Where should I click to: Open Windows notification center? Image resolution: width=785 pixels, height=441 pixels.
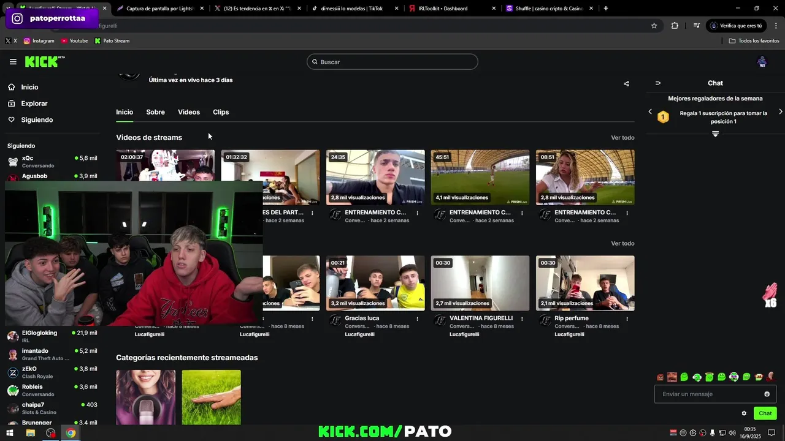(x=772, y=433)
